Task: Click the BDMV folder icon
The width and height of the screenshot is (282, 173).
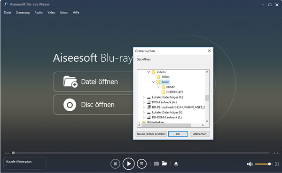Action: 163,87
